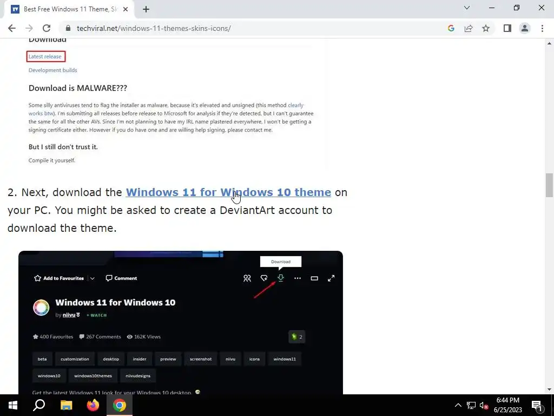Screen dimensions: 554x416
Task: Open the notification center icon
Action: (x=537, y=405)
